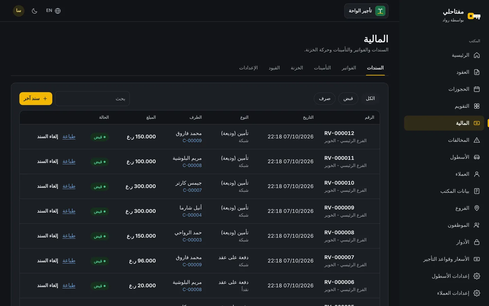Cancel voucher RV-000007 with إلغاء السند
Image resolution: width=489 pixels, height=306 pixels.
tap(48, 261)
